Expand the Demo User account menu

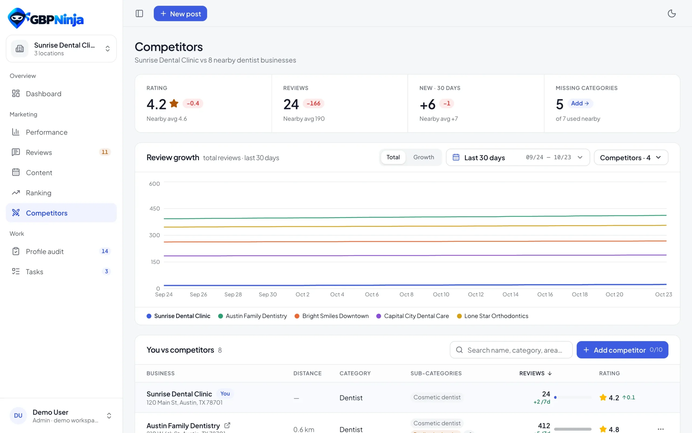pos(61,415)
